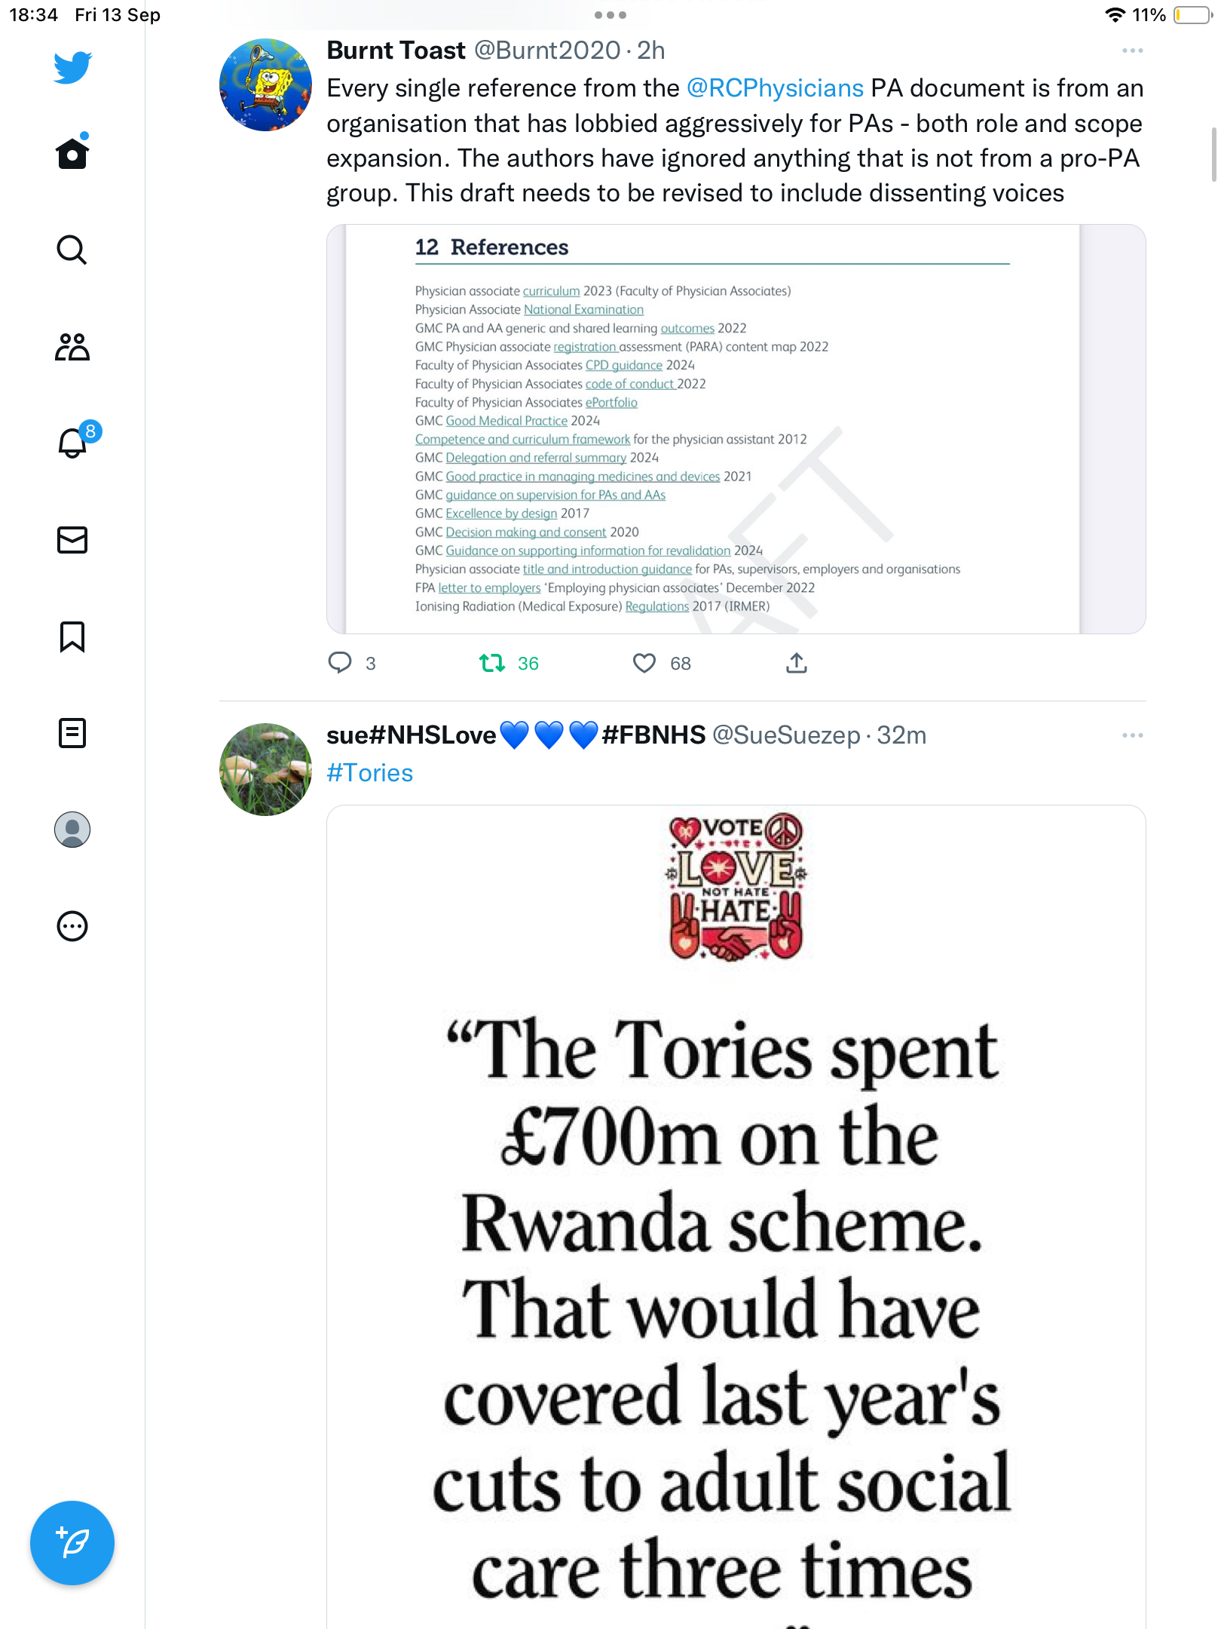Go to the Home timeline icon
The image size is (1221, 1629).
click(72, 153)
